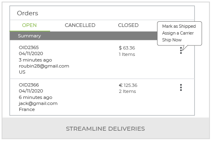This screenshot has height=150, width=212.
Task: Choose Assign a Carrier option
Action: [x=178, y=33]
